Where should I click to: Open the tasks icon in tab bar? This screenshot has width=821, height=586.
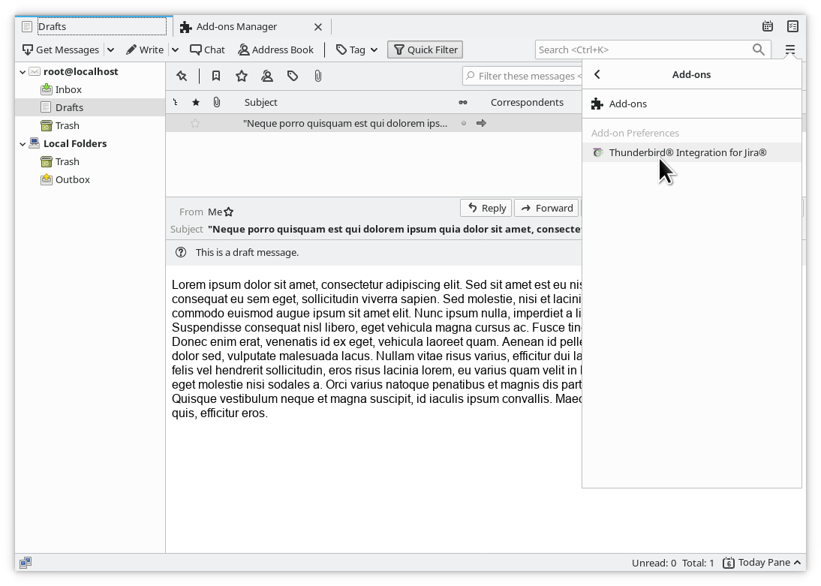[792, 26]
